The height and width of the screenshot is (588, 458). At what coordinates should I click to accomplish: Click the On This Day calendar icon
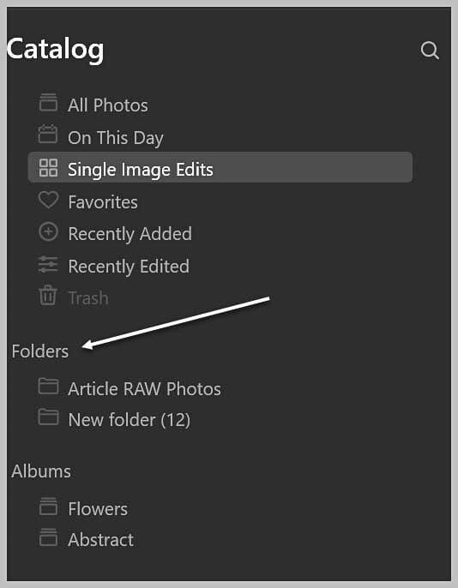(48, 135)
